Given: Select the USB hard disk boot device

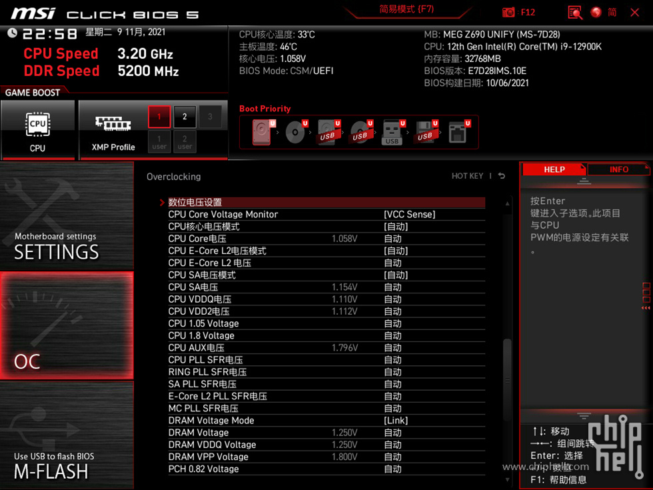Looking at the screenshot, I should click(328, 132).
